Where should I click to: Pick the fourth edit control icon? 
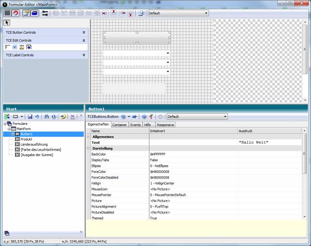tap(29, 47)
